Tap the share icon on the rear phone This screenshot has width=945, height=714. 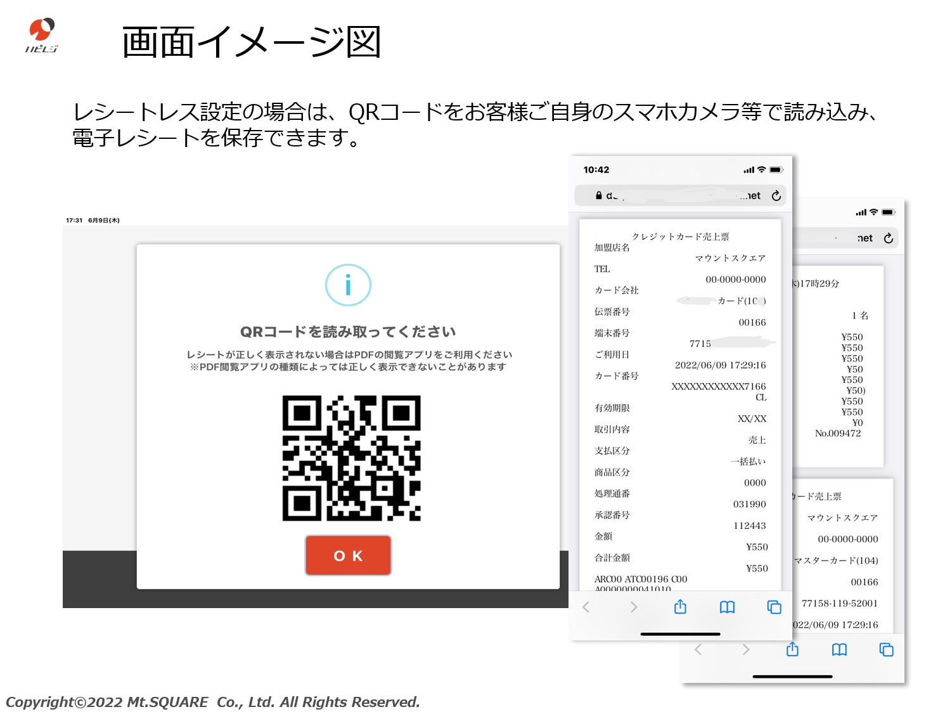pyautogui.click(x=792, y=649)
